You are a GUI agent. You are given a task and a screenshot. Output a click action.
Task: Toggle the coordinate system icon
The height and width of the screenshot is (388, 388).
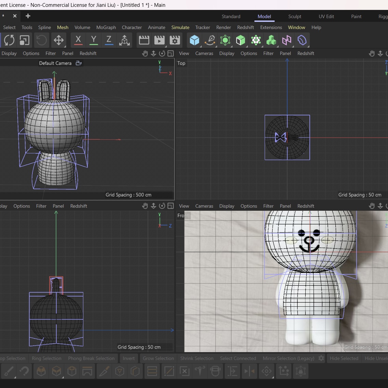124,40
